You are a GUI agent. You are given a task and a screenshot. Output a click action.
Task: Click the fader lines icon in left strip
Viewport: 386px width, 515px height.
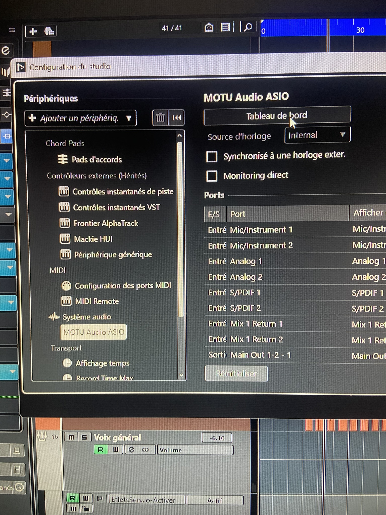pyautogui.click(x=7, y=93)
